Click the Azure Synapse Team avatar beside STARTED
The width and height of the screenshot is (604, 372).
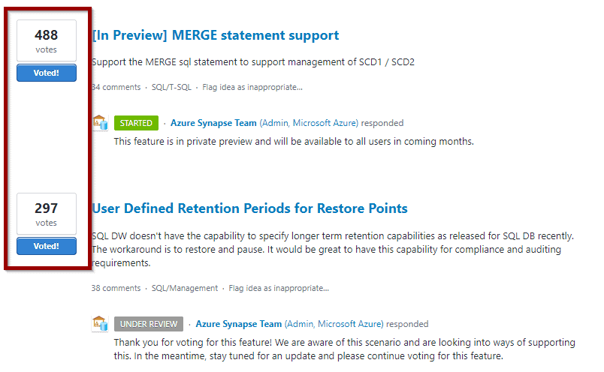coord(100,123)
